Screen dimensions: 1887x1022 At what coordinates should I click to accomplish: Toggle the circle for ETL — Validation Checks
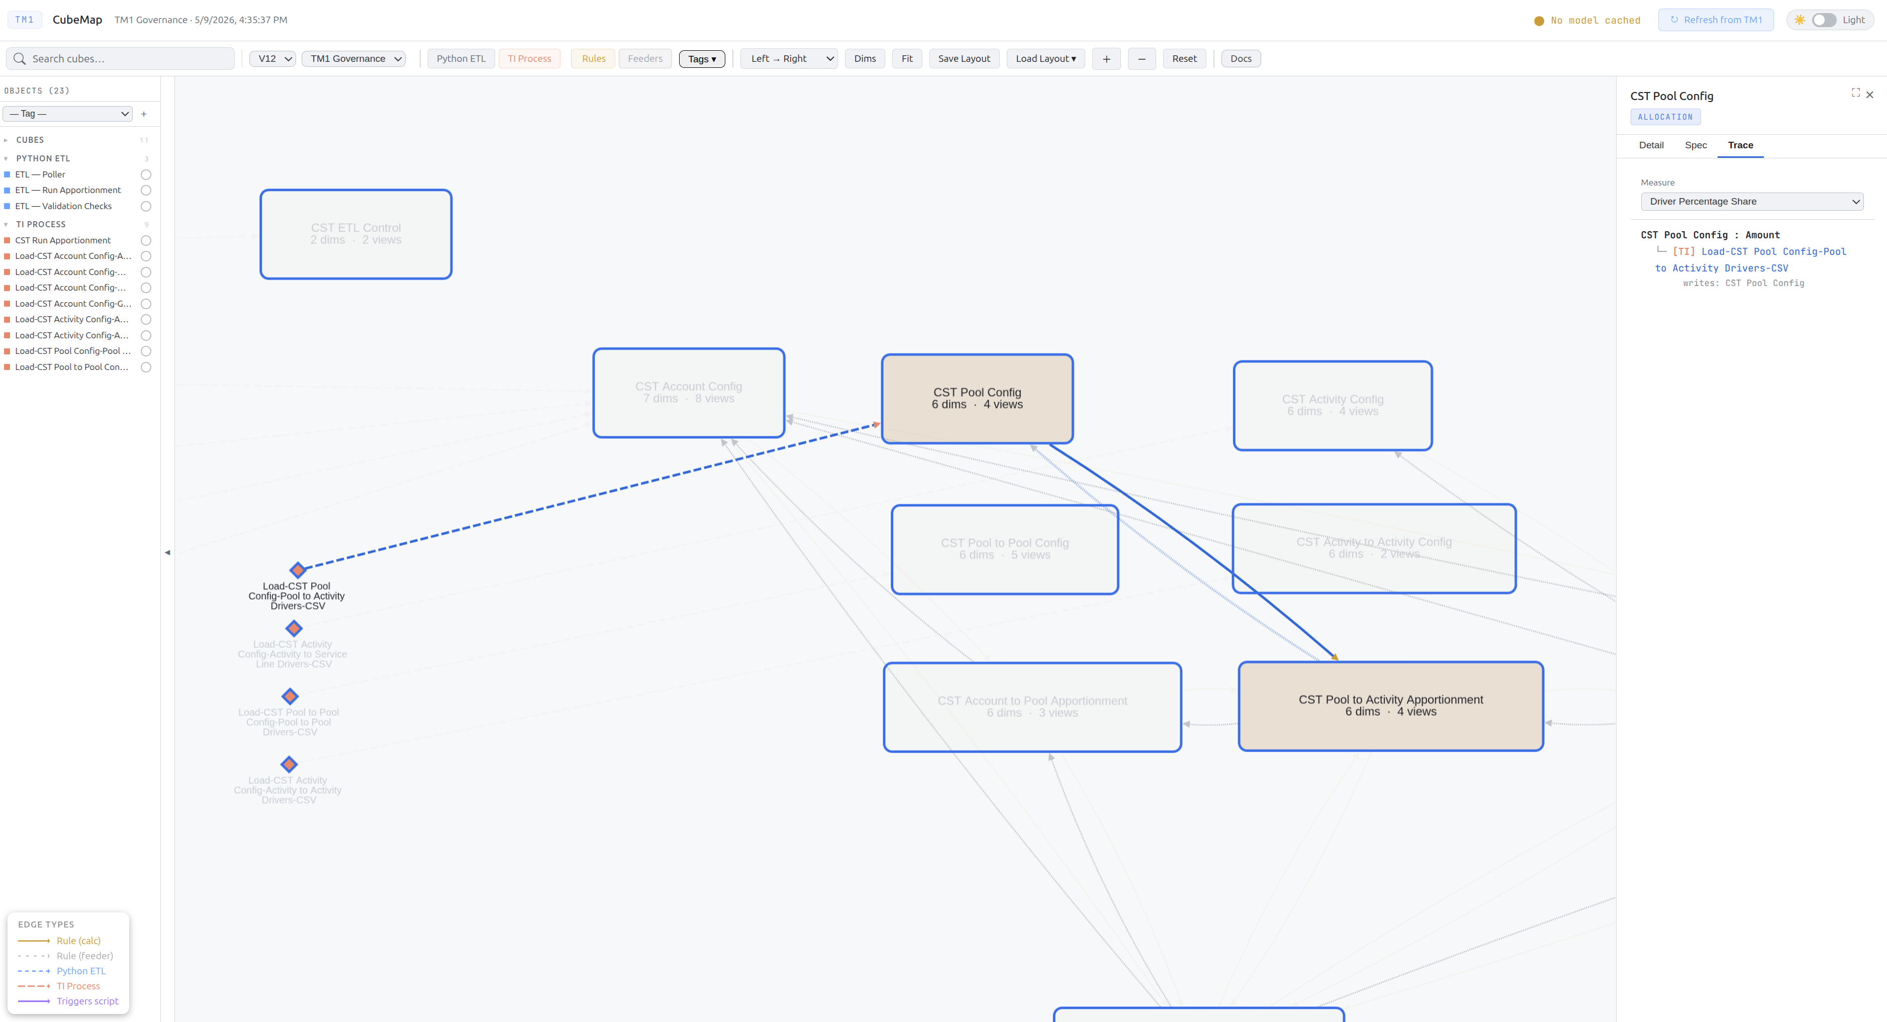pos(146,207)
